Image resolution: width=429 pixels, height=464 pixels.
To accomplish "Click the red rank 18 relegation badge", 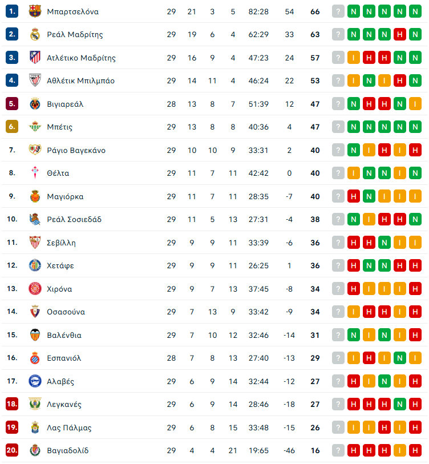I will click(12, 404).
